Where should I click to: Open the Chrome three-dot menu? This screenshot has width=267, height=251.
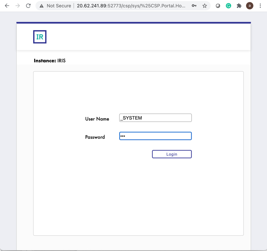coord(260,6)
